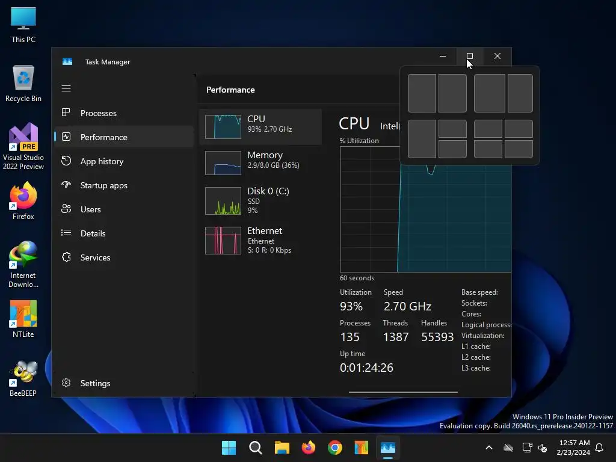Snap window to left half, equal split layout
Screen dimensions: 616x462
point(422,93)
